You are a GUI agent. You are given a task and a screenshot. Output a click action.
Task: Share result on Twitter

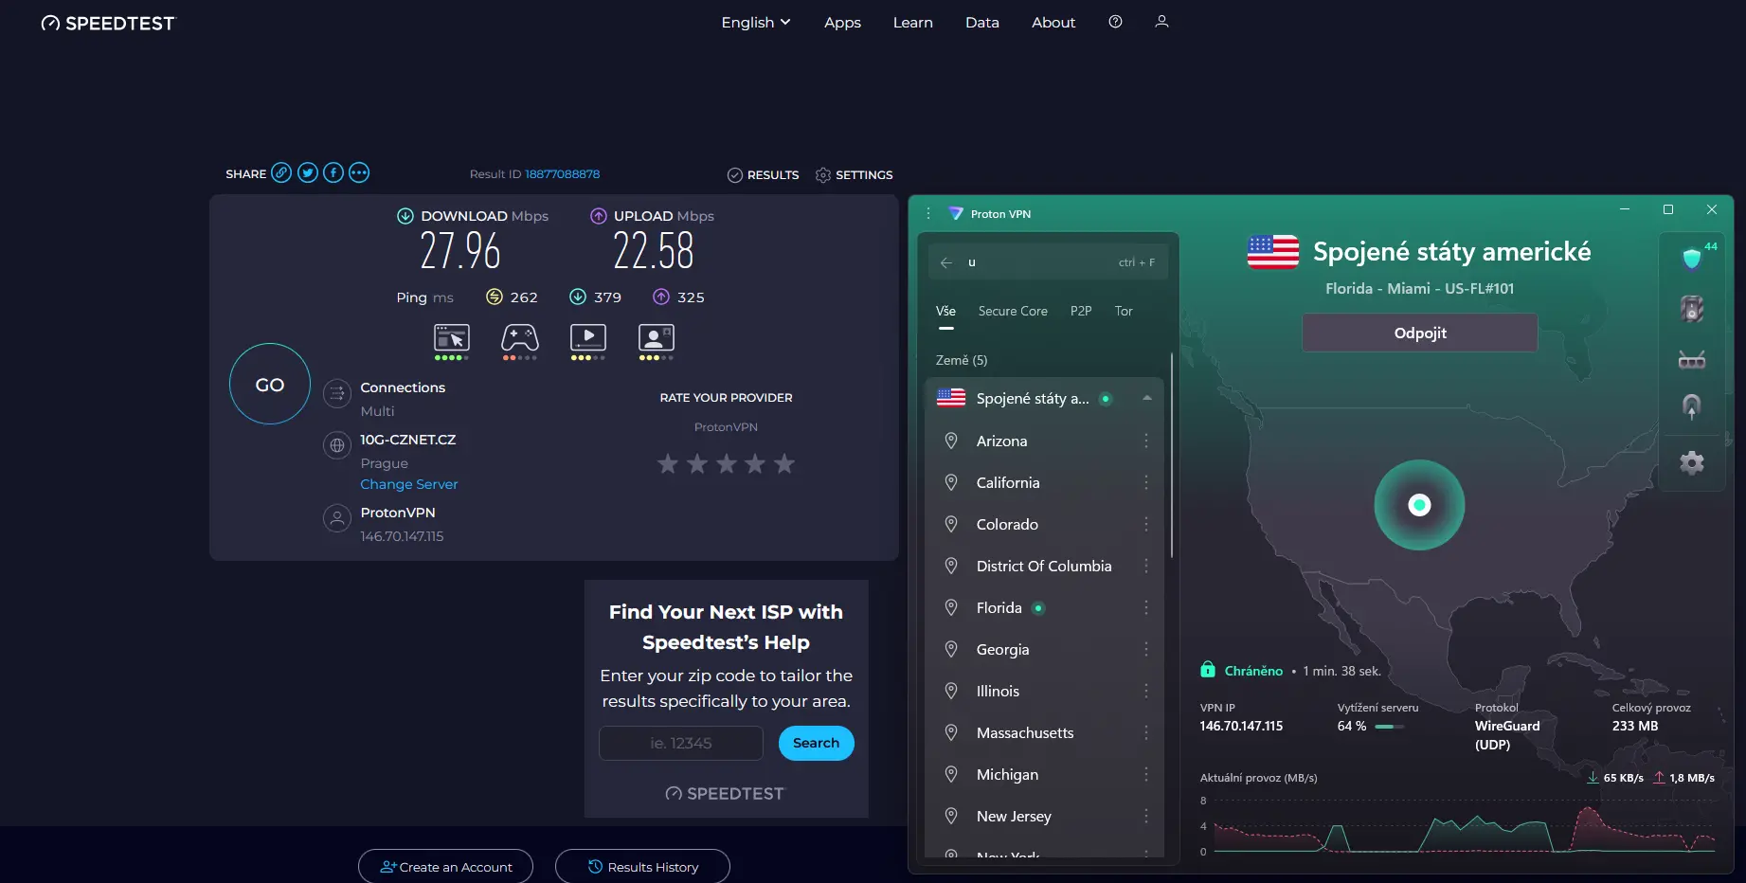[x=307, y=172]
